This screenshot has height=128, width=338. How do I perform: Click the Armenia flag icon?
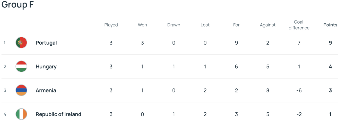click(x=21, y=90)
